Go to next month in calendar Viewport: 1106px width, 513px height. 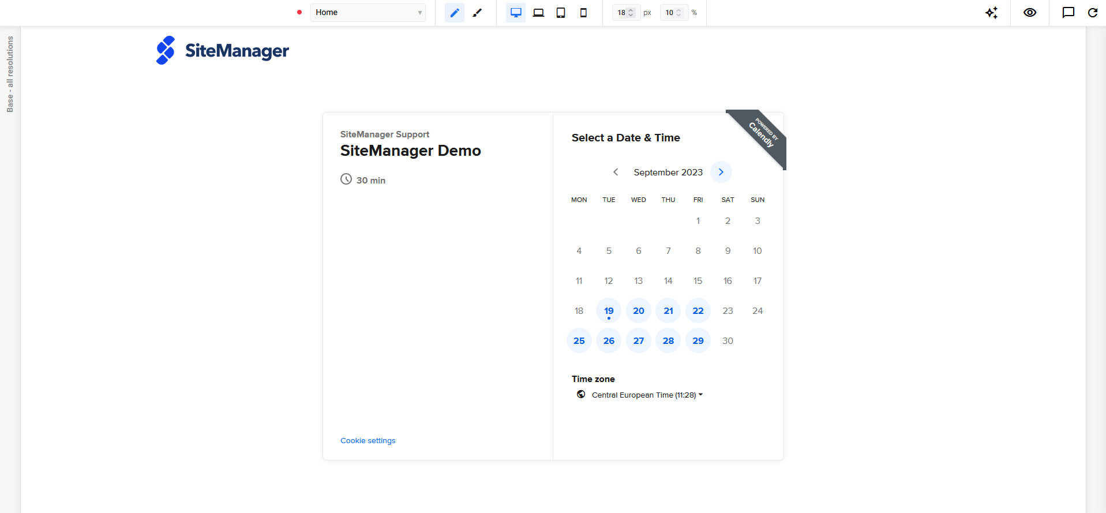pos(721,172)
